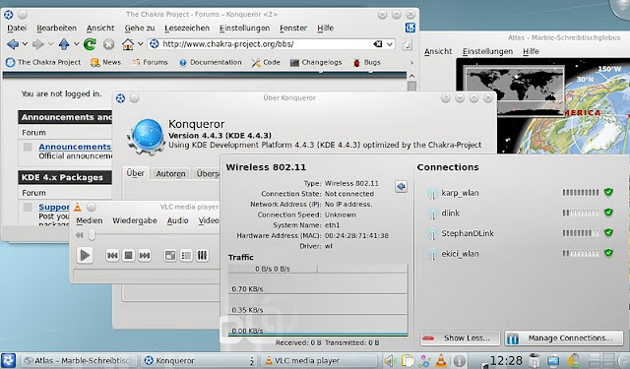Viewport: 630px width, 369px height.
Task: Open the Bearbeiten menu
Action: [57, 29]
